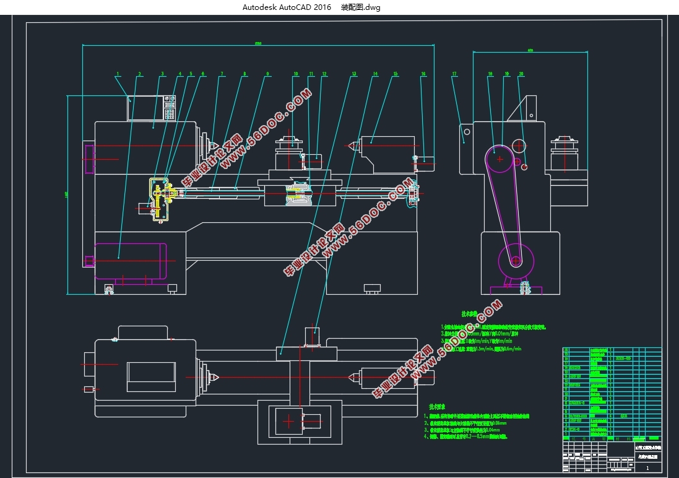Click the magenta motor in the front view base
This screenshot has height=478, width=679.
point(130,261)
